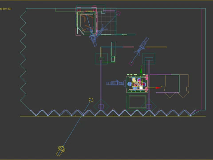Viewport: 213px width, 160px height.
Task: Select the teal zigzag wall on left
Action: coord(23,59)
